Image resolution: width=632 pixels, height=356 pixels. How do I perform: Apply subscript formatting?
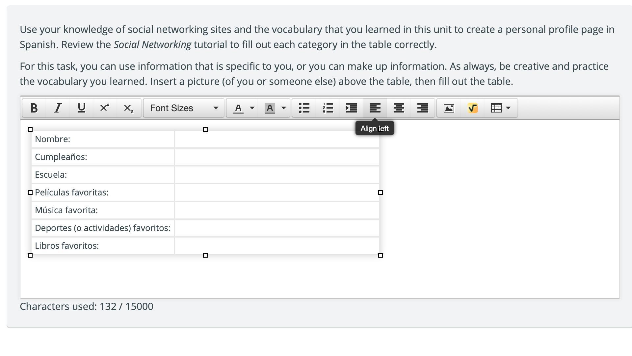[x=128, y=108]
